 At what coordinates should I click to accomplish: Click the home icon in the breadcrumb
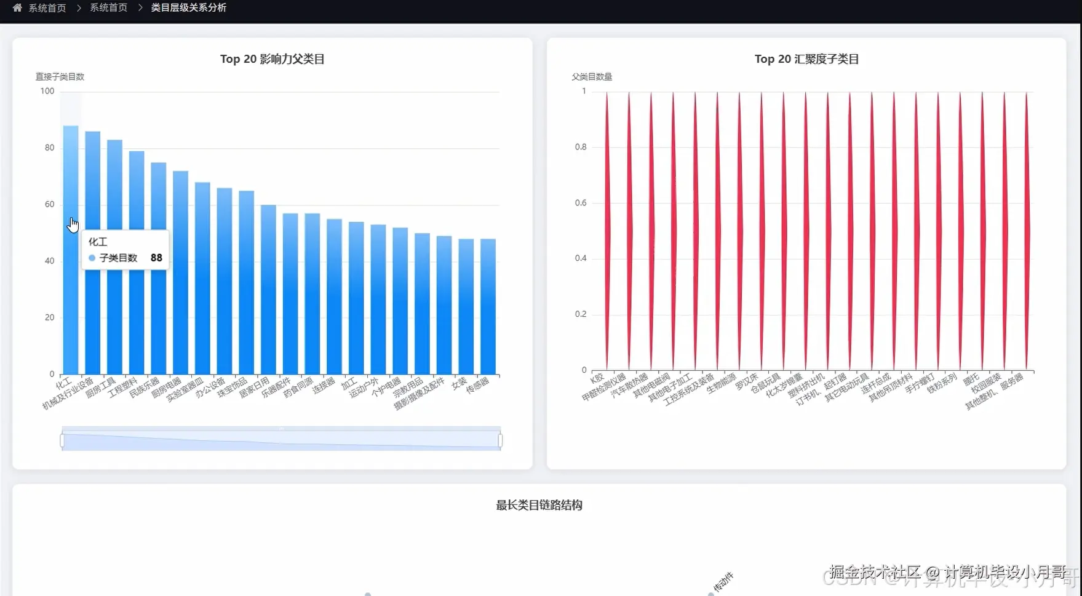coord(17,8)
